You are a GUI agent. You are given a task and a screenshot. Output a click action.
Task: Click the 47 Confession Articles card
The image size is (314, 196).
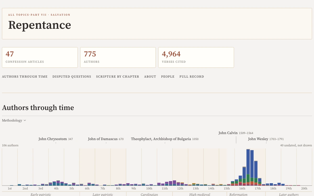click(40, 57)
